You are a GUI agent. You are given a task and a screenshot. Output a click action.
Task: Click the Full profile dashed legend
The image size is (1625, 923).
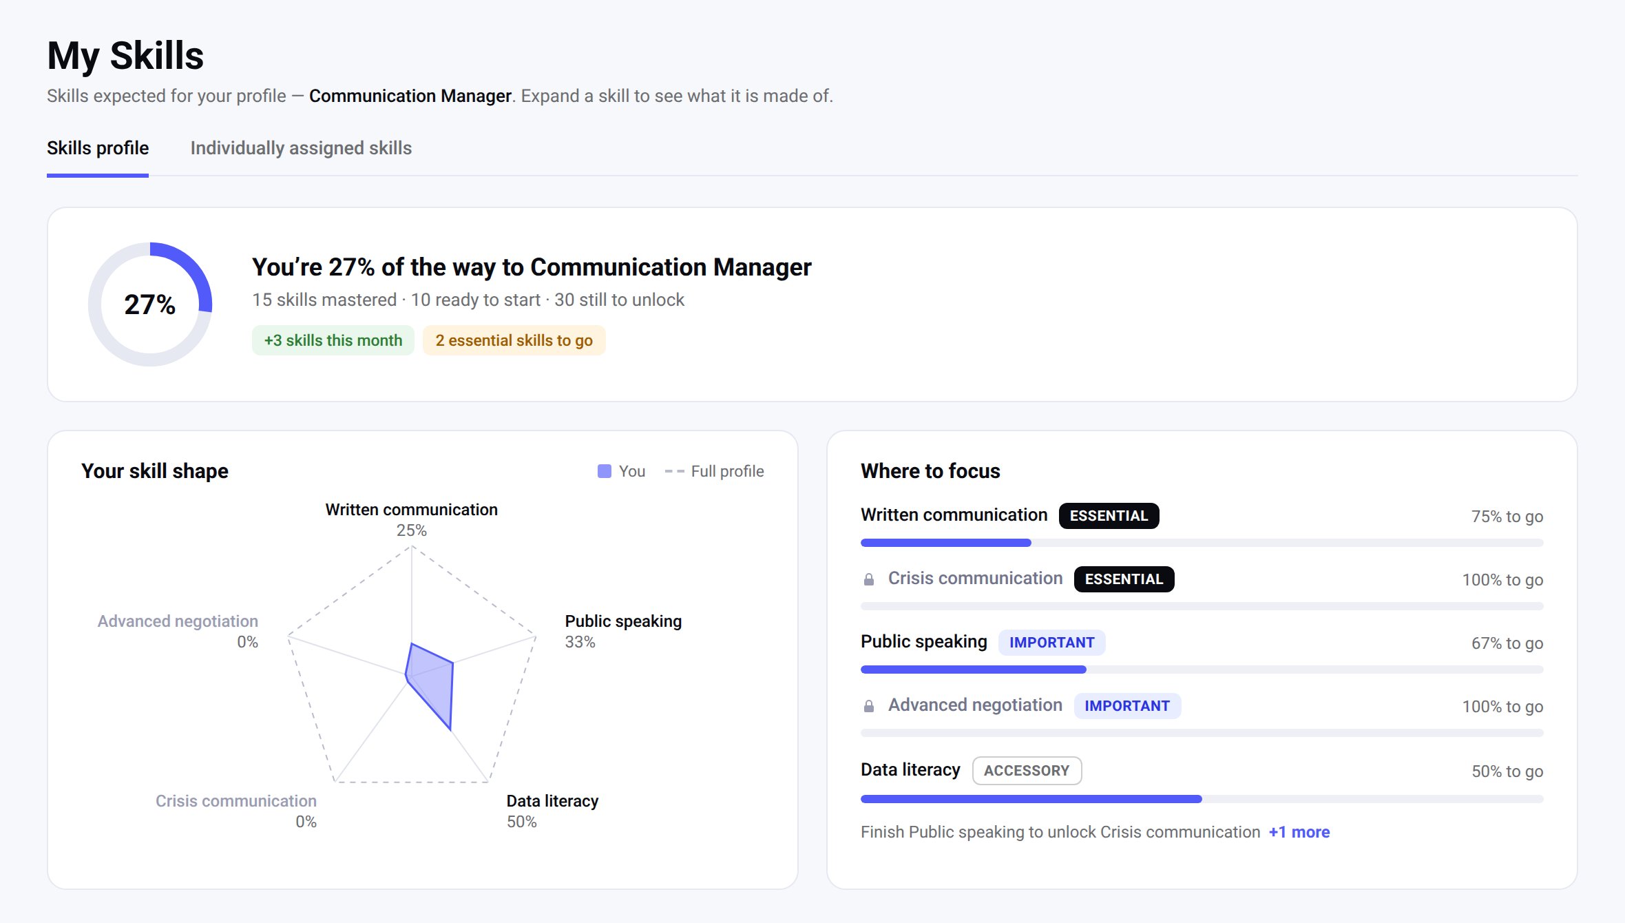coord(715,471)
